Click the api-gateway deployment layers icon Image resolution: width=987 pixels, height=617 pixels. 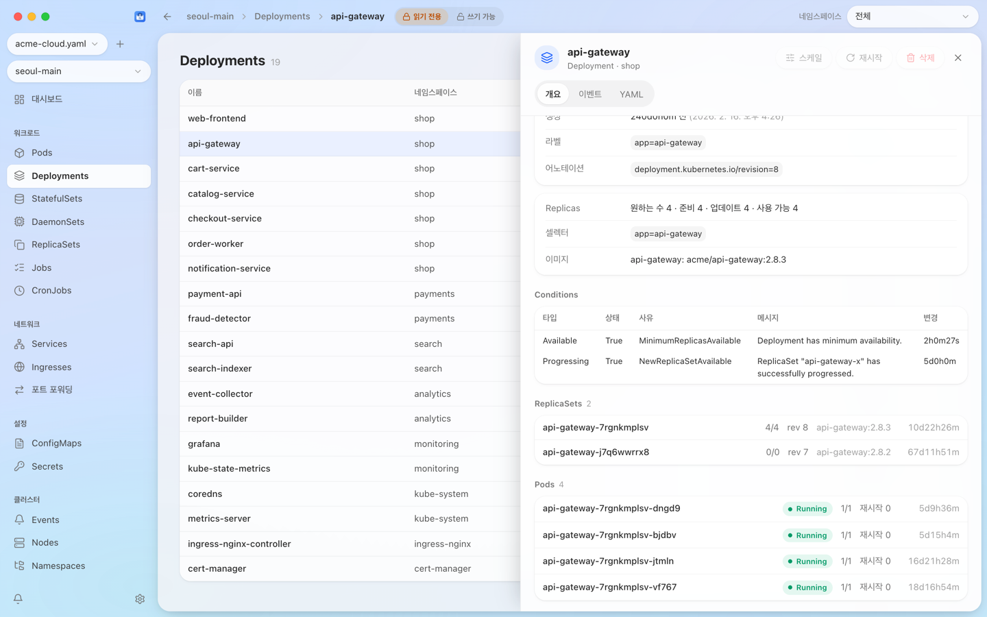(x=547, y=58)
